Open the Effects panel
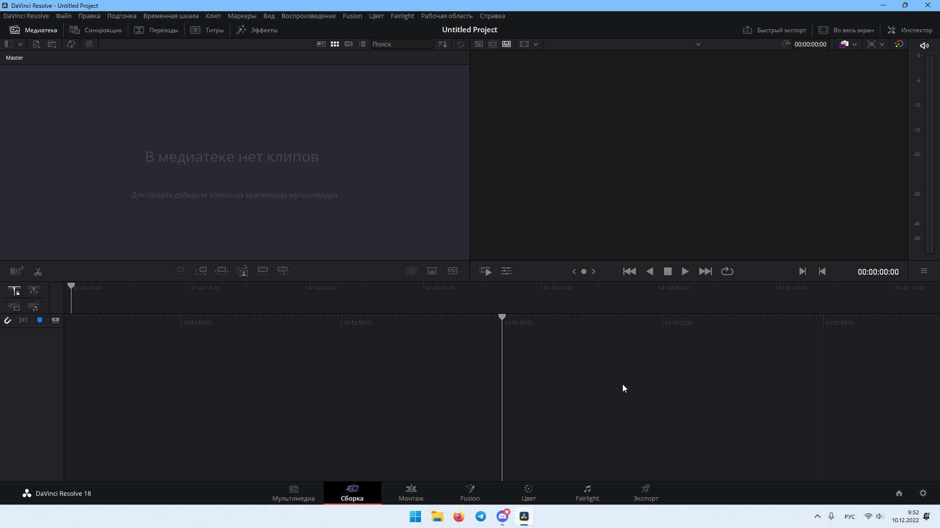940x528 pixels. (257, 30)
